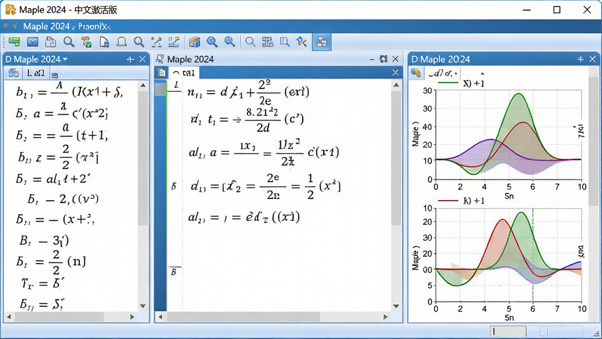Click the document with blue badge icon
This screenshot has width=602, height=339.
point(104,42)
